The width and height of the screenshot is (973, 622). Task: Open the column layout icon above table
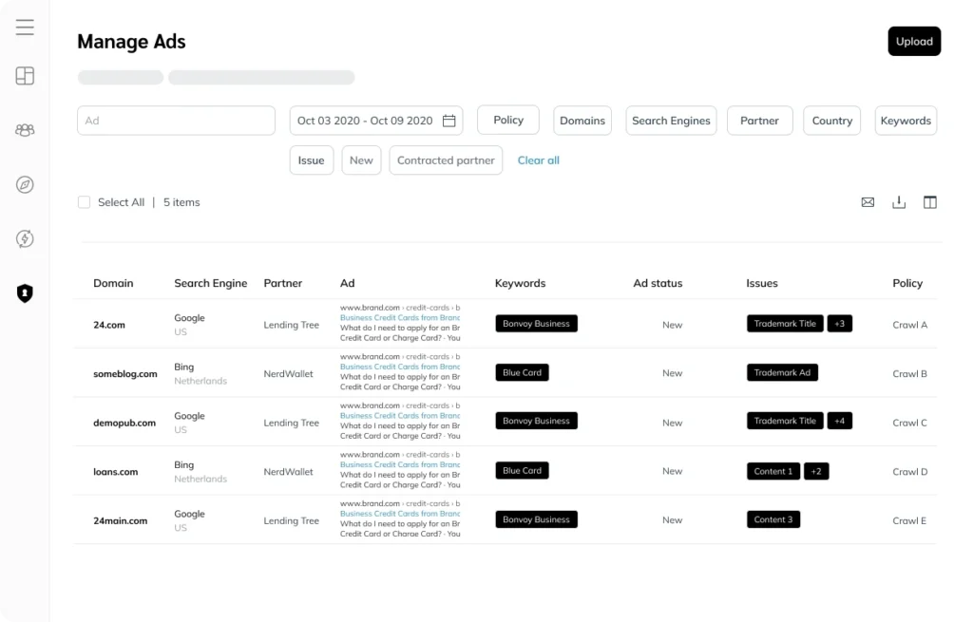[x=930, y=202]
